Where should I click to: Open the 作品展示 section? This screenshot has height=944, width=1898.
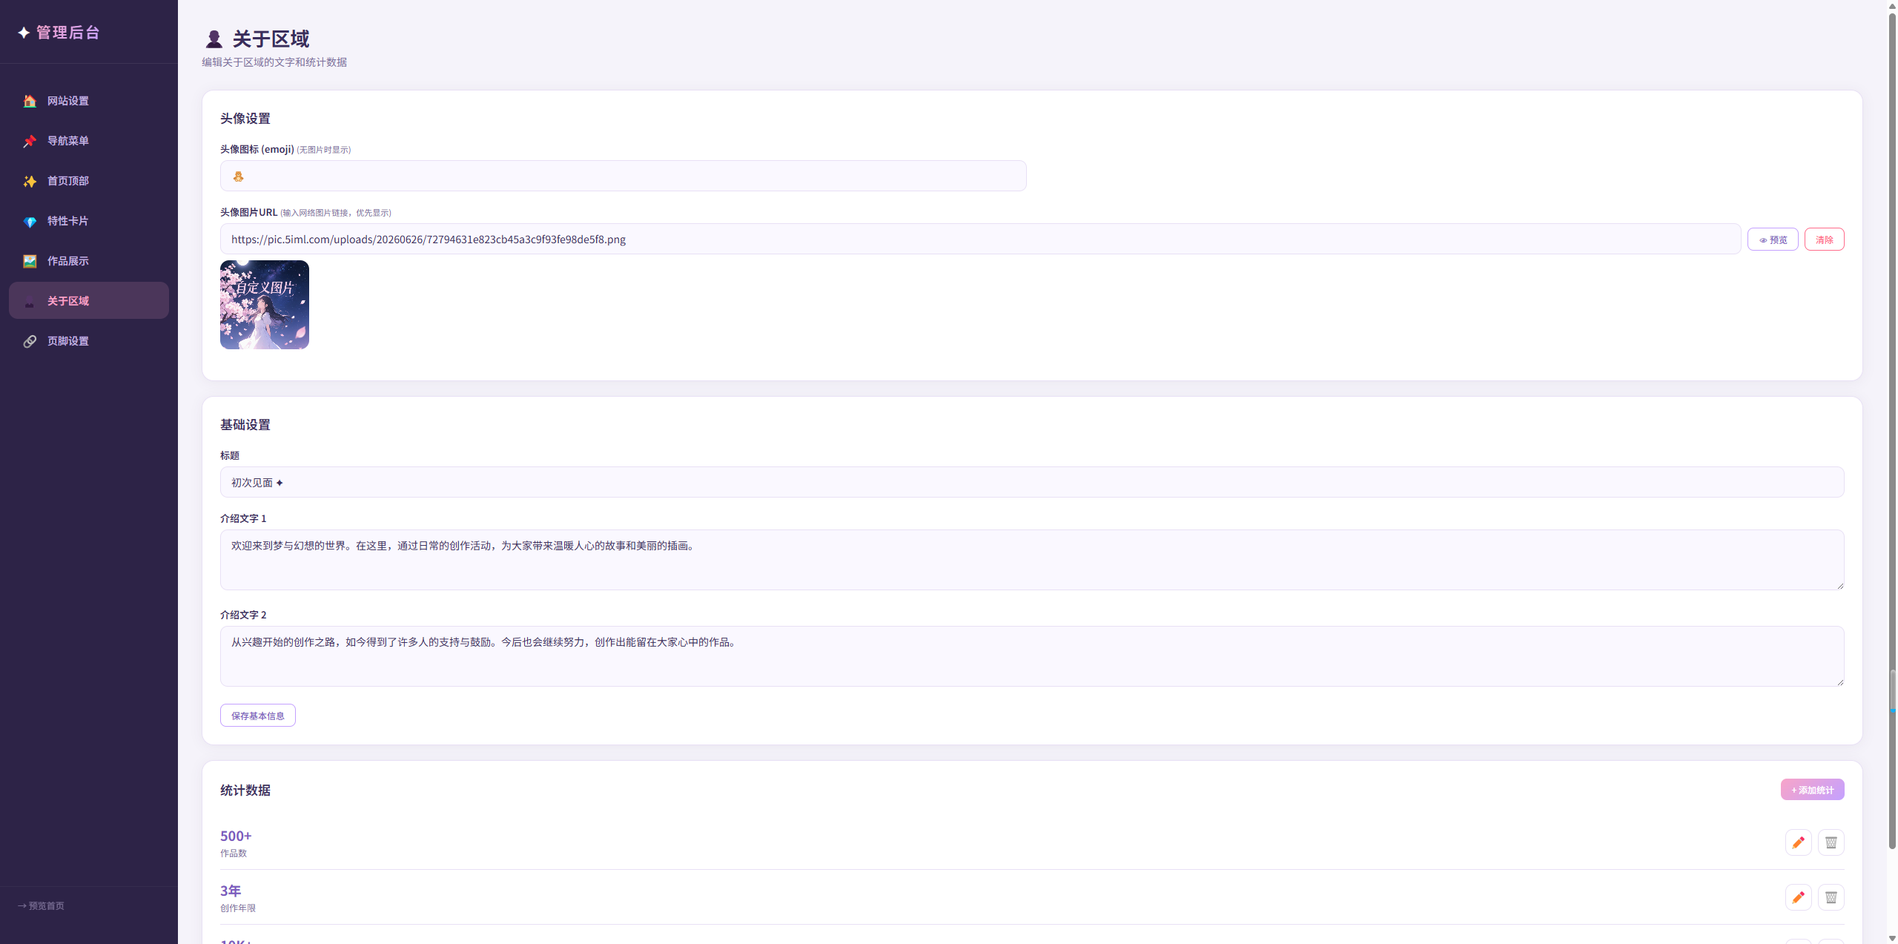(x=89, y=261)
